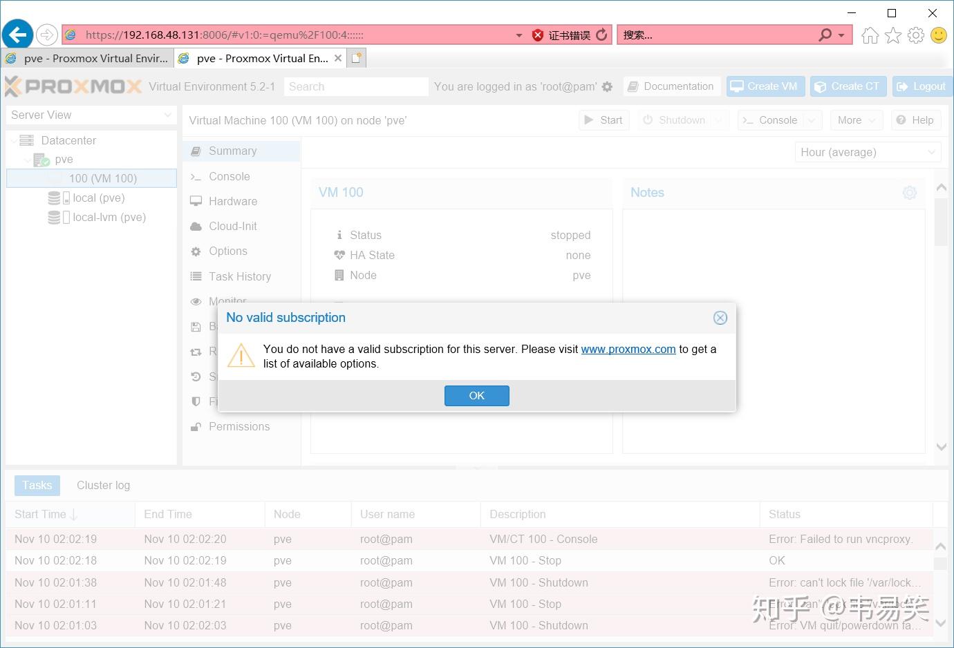Click the search magnifier icon
954x648 pixels.
point(825,35)
